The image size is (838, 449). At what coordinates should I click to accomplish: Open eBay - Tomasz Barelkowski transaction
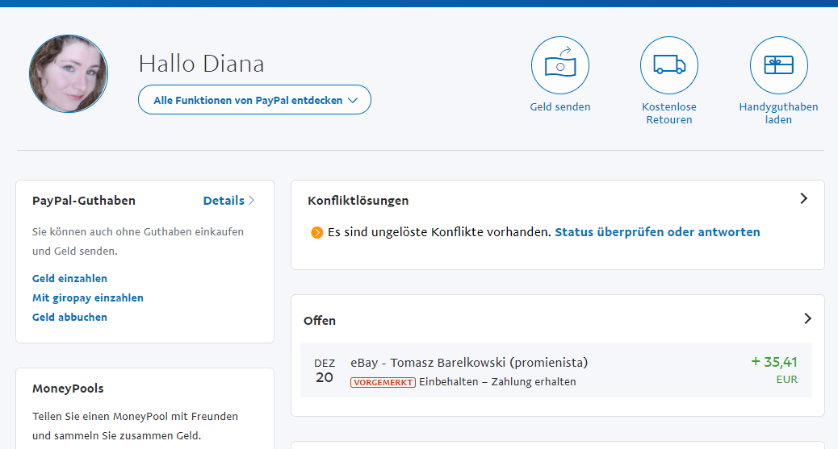(x=555, y=371)
